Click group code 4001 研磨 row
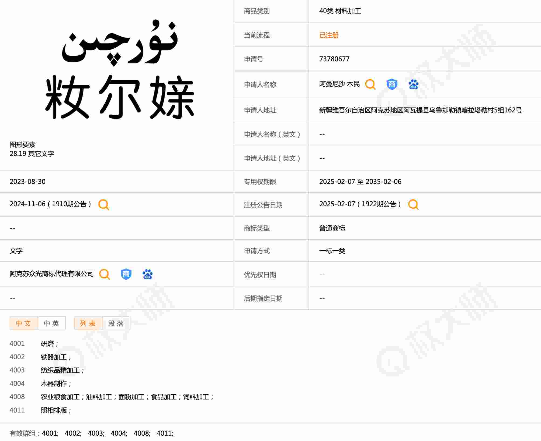The image size is (541, 441). click(17, 344)
